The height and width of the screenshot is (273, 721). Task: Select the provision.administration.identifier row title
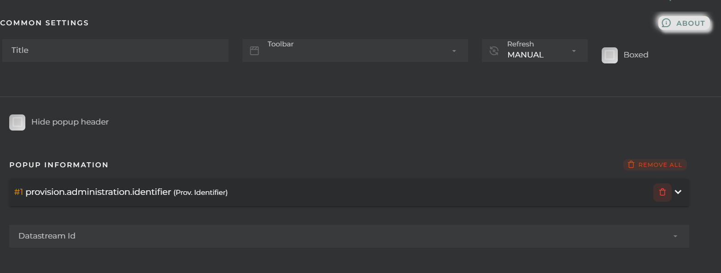tap(98, 192)
